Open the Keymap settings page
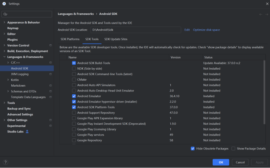Screen dimensions: 270x168 point(13,28)
